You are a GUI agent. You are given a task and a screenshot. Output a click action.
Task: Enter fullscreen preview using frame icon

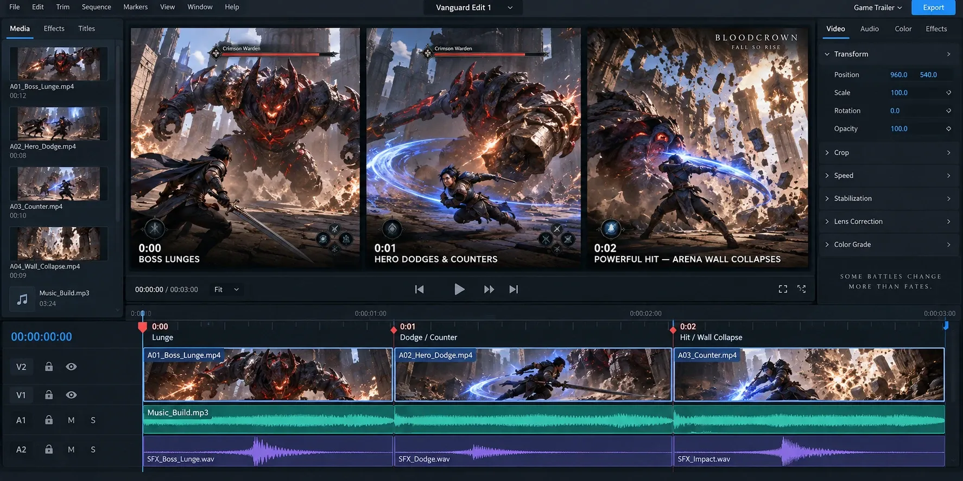(783, 289)
